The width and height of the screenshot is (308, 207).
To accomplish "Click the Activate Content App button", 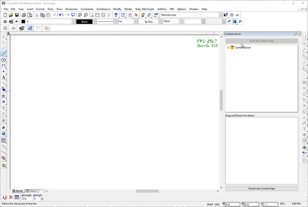I will 262,41.
